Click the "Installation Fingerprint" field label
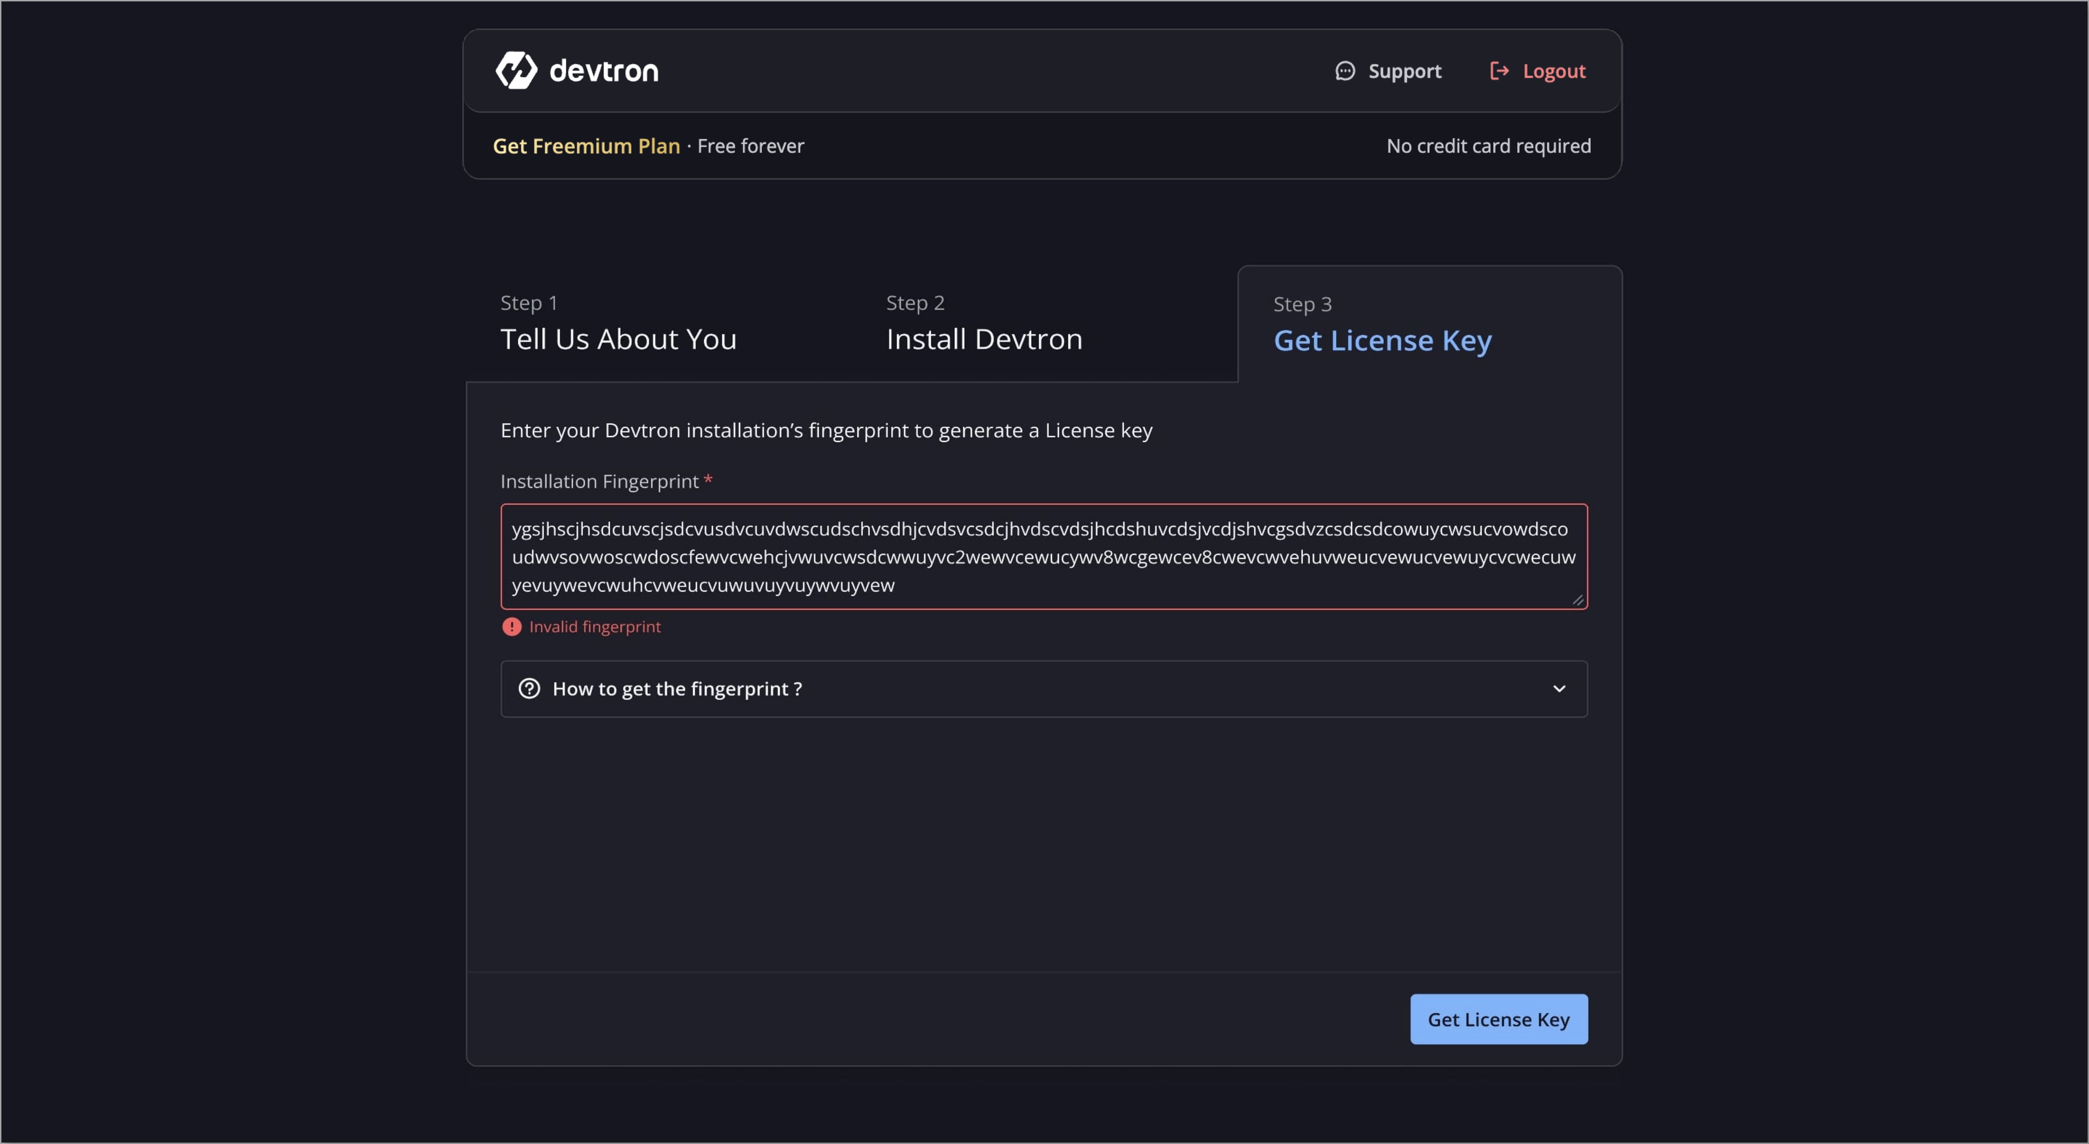 coord(599,481)
